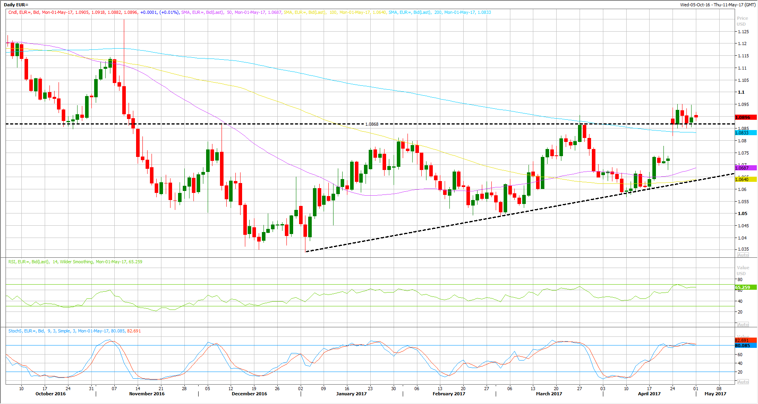Screen dimensions: 758x404
Task: Click the green 65.259 RSI value tag
Action: (746, 287)
